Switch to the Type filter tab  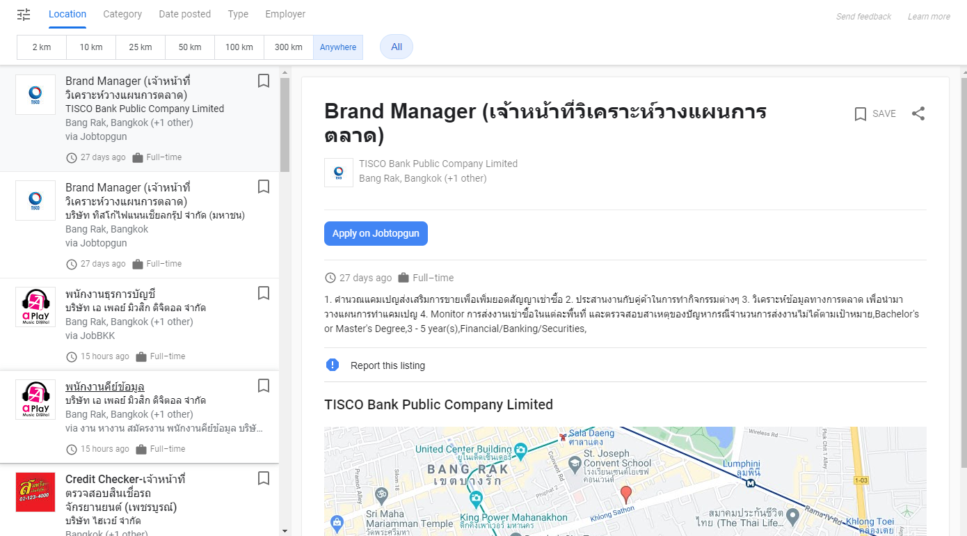tap(238, 14)
